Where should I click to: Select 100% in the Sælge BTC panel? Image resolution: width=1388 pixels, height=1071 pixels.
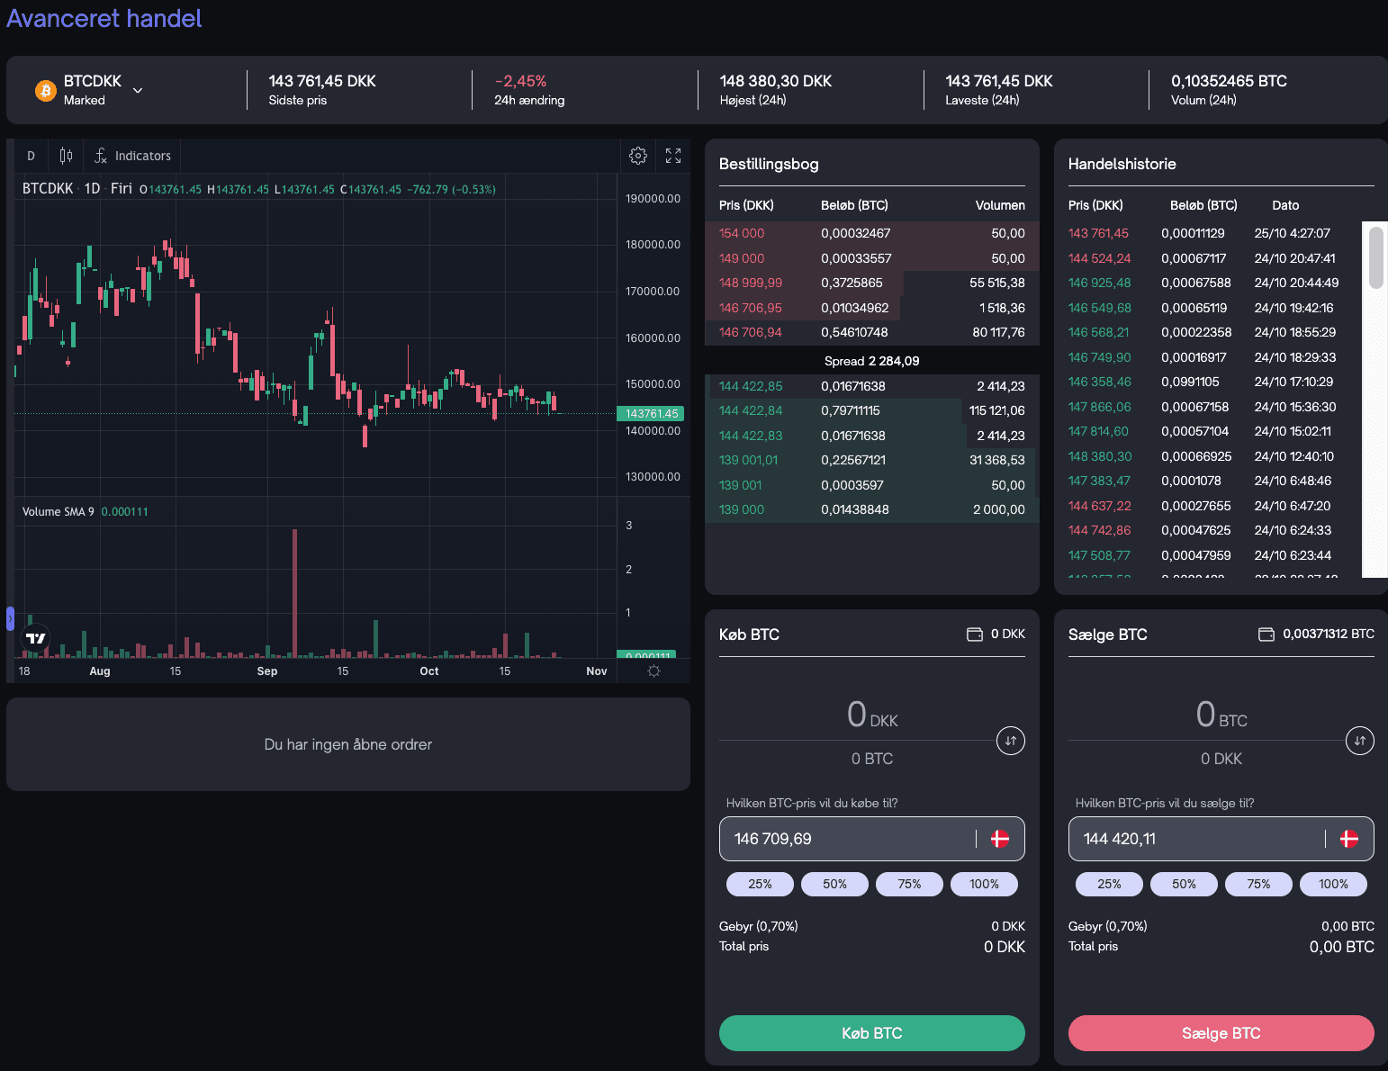click(1332, 884)
